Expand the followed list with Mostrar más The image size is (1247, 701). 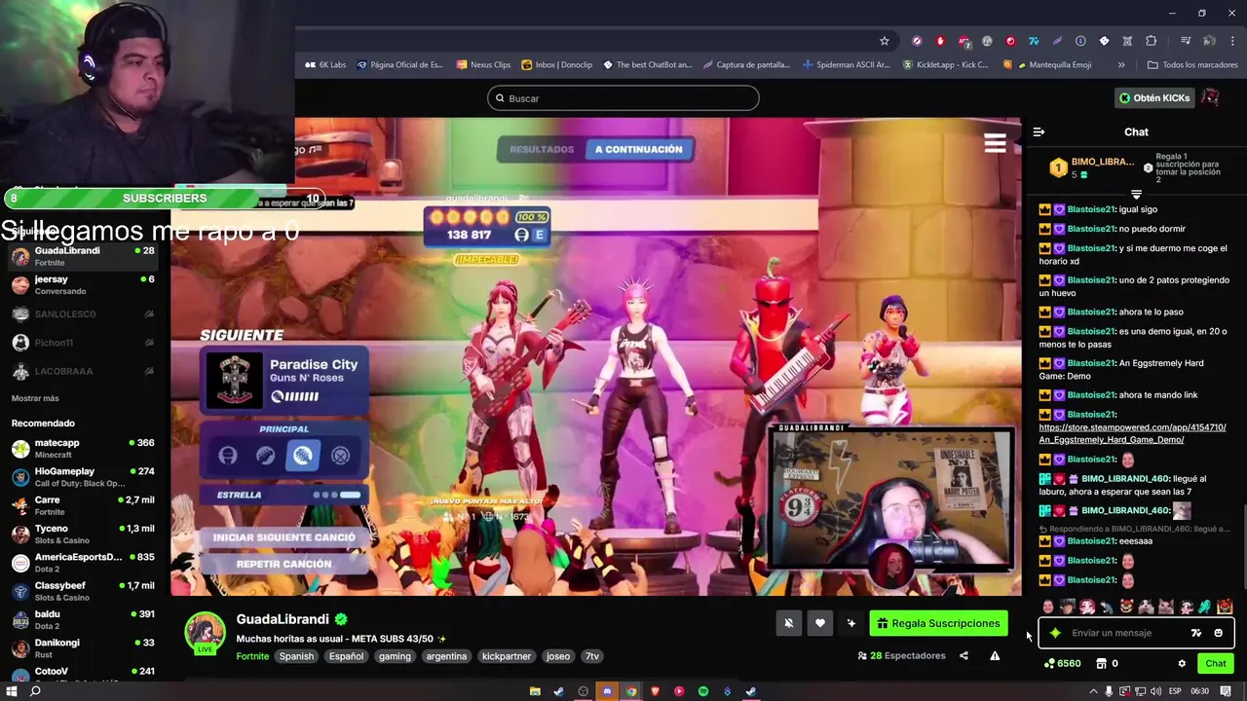pos(35,398)
